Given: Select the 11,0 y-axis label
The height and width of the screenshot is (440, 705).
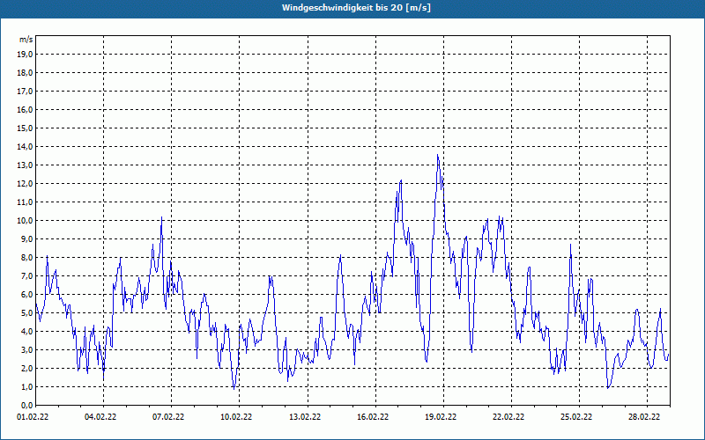Looking at the screenshot, I should pyautogui.click(x=25, y=202).
